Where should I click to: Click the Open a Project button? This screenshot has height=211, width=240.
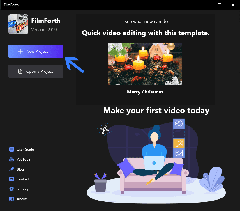[x=36, y=71]
